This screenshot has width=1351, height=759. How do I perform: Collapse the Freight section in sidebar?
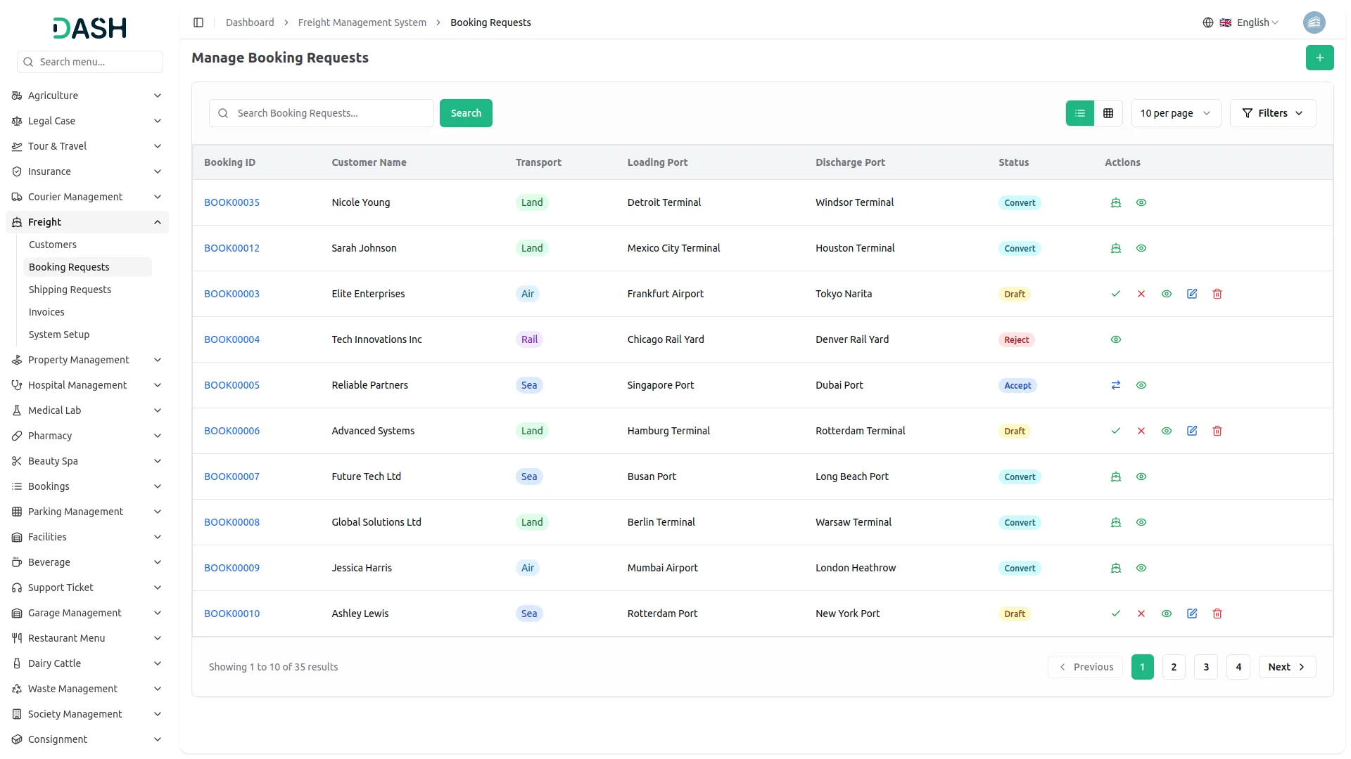click(87, 222)
